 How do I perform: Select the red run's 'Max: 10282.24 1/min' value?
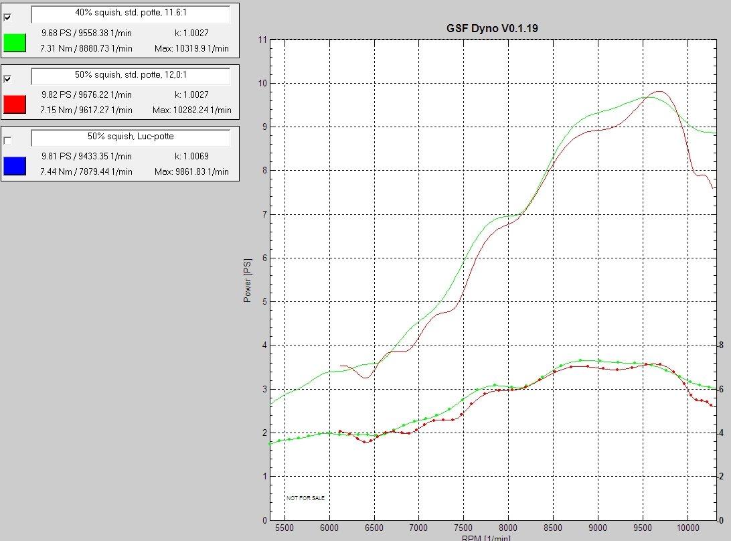coord(191,110)
